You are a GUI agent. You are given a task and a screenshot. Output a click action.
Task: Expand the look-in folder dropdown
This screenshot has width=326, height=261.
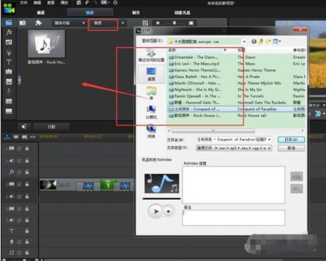(x=244, y=42)
